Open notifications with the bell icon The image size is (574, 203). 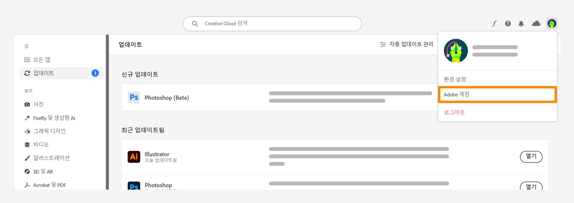click(521, 24)
